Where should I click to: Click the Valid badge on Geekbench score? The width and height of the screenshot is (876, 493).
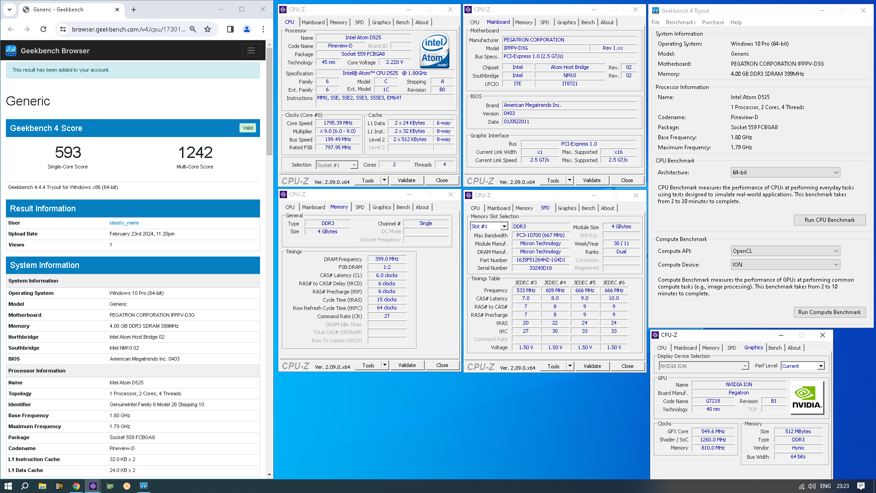(x=248, y=128)
